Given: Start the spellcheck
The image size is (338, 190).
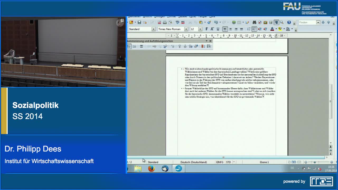Looking at the screenshot, I should (177, 22).
